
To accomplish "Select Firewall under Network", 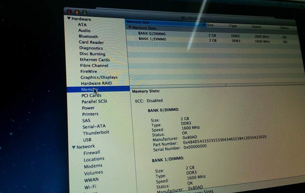I will pos(91,153).
